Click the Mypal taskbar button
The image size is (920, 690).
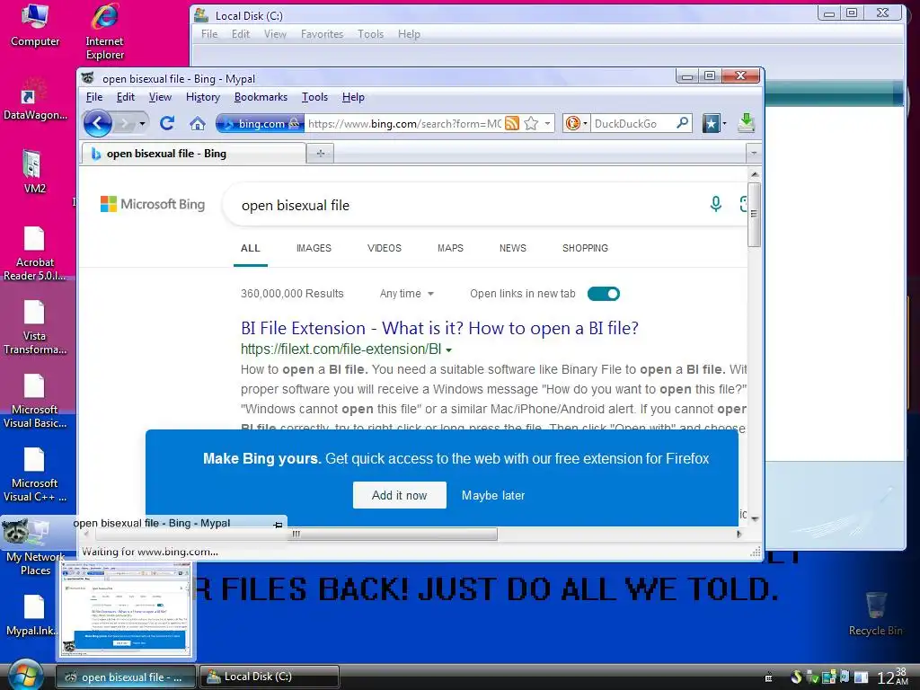point(126,677)
